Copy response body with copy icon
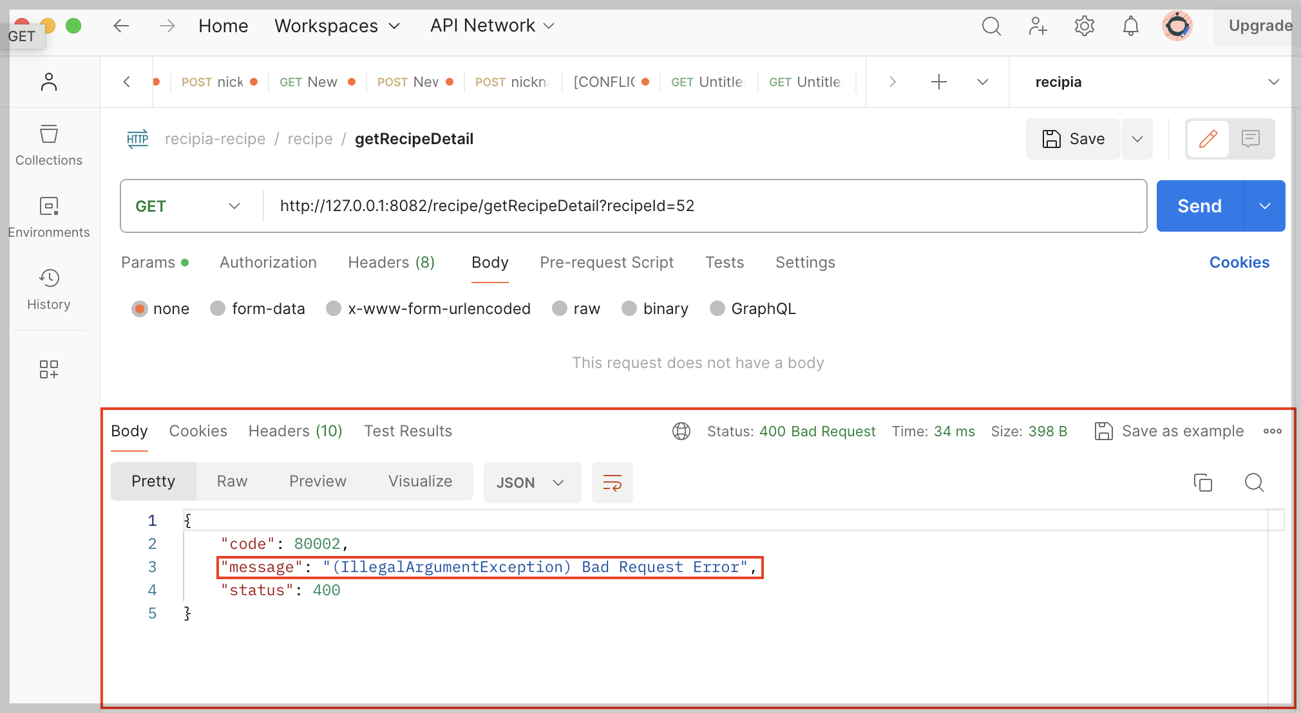Image resolution: width=1301 pixels, height=713 pixels. (x=1202, y=482)
